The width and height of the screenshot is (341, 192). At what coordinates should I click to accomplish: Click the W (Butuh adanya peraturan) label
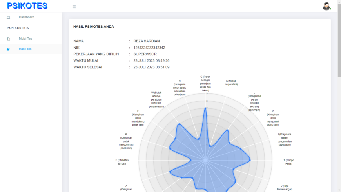coord(156,100)
